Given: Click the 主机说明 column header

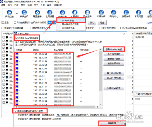Looking at the screenshot, I should (x=89, y=50).
